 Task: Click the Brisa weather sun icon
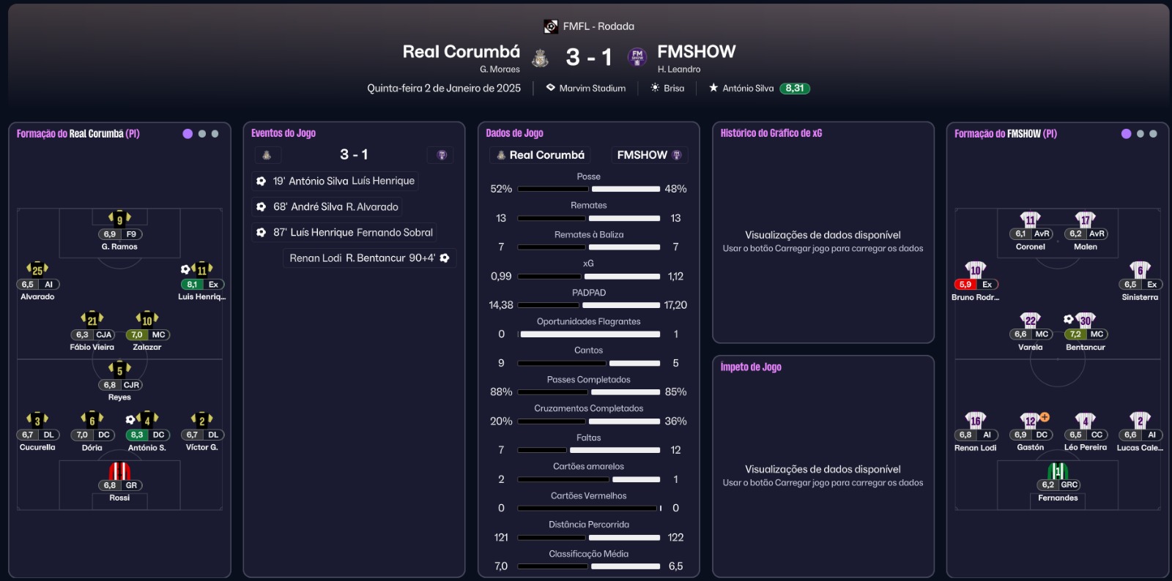[655, 88]
